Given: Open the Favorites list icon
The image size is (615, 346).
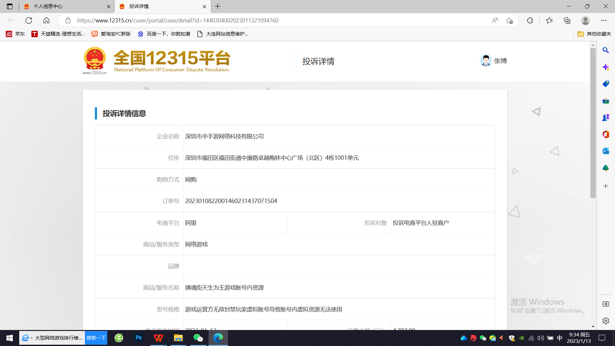Looking at the screenshot, I should [549, 21].
